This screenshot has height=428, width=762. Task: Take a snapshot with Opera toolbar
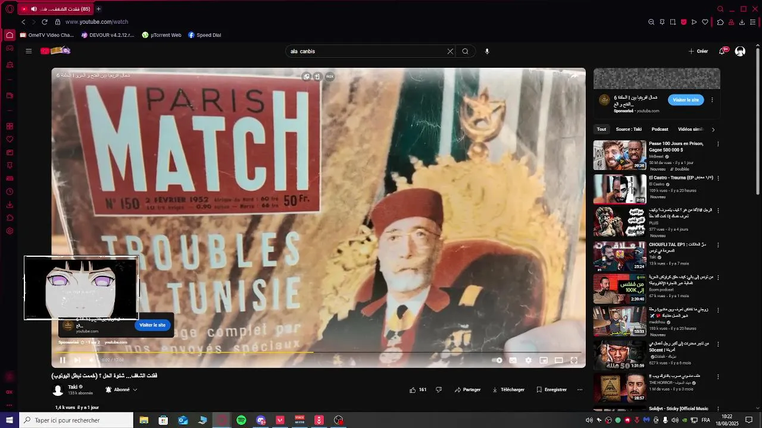tap(673, 22)
